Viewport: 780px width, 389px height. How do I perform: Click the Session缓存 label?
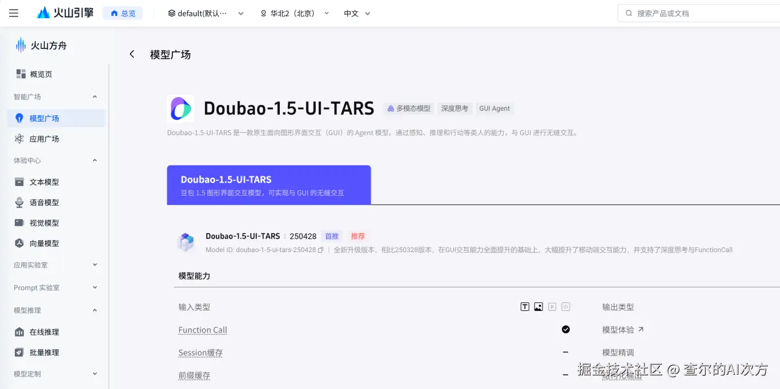point(200,352)
